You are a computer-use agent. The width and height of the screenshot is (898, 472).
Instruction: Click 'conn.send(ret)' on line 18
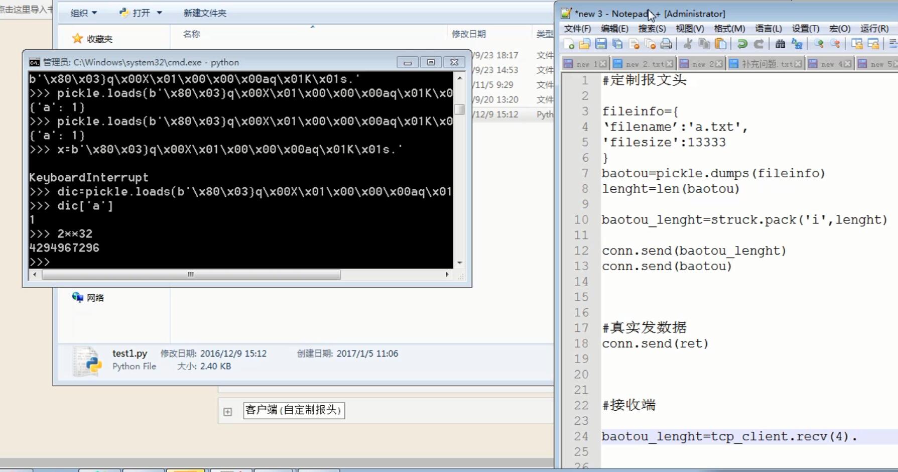point(655,343)
